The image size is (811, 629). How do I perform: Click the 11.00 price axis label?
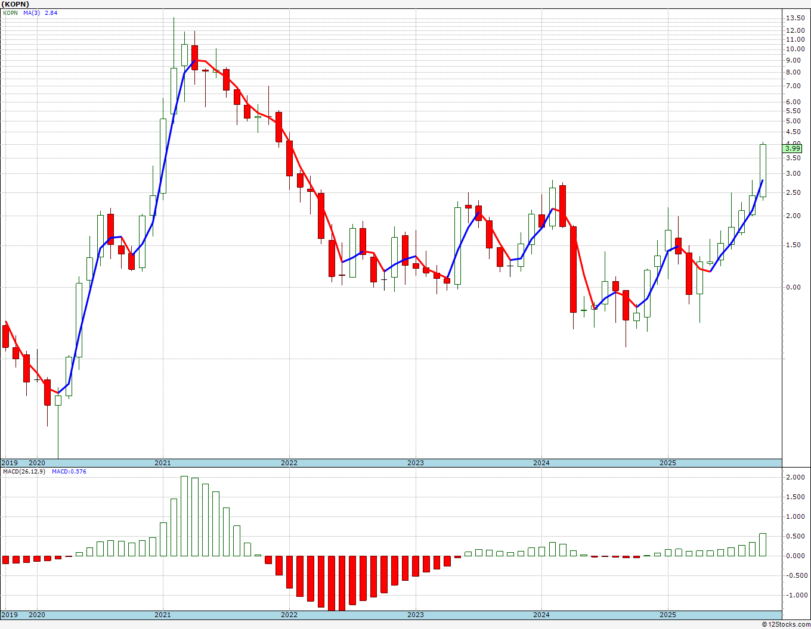tap(794, 39)
